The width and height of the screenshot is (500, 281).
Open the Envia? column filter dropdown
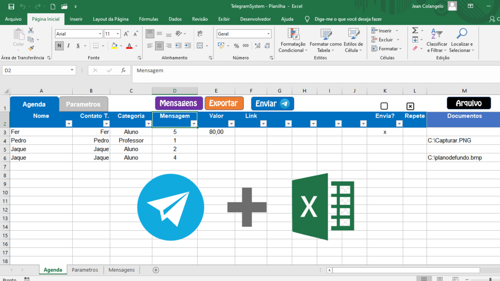point(399,123)
